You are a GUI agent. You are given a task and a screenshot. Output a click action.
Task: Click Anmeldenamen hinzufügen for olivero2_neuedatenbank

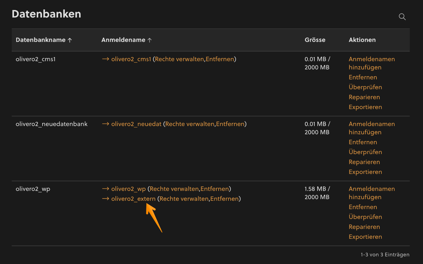click(x=372, y=128)
